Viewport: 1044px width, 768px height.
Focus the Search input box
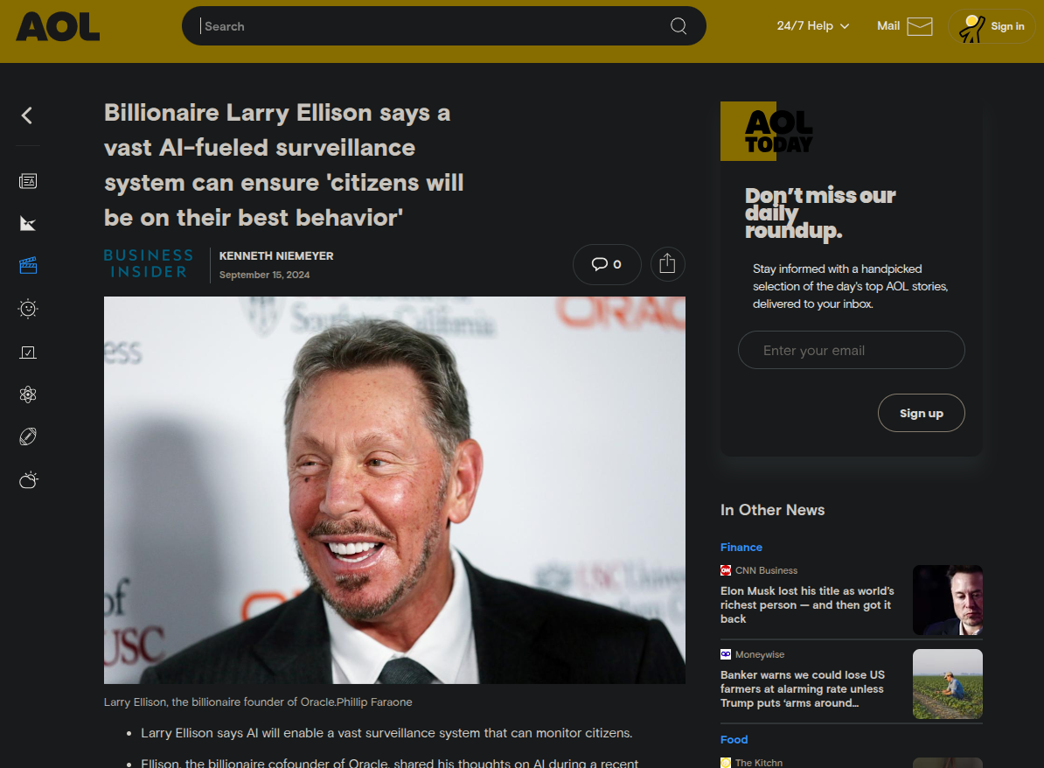pos(433,26)
